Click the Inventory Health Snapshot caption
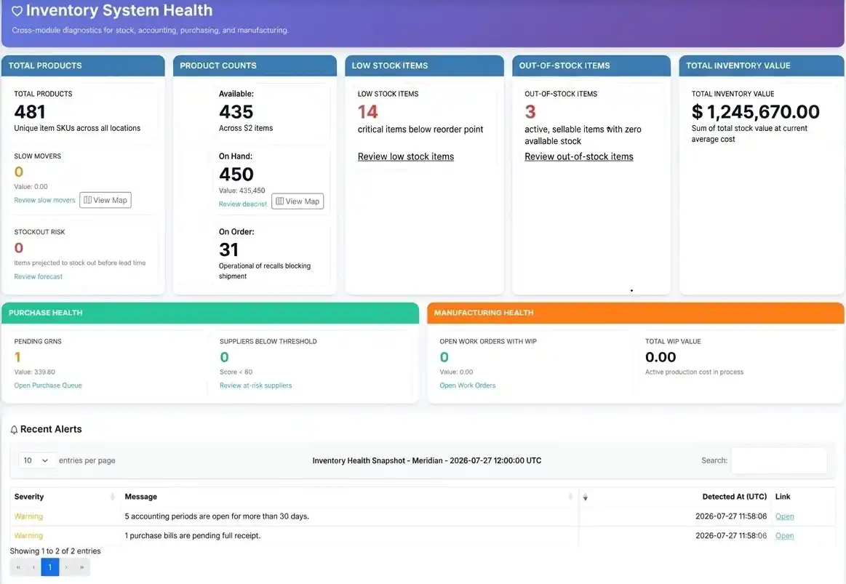The height and width of the screenshot is (584, 846). tap(427, 460)
